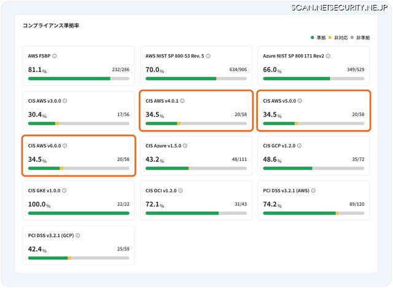Select the PCI DSS v3.2.1 (AWS) title

[x=286, y=191]
